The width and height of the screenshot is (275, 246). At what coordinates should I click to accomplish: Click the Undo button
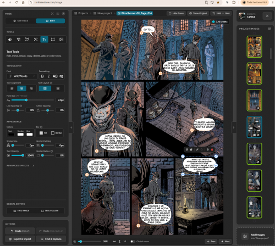(20, 231)
